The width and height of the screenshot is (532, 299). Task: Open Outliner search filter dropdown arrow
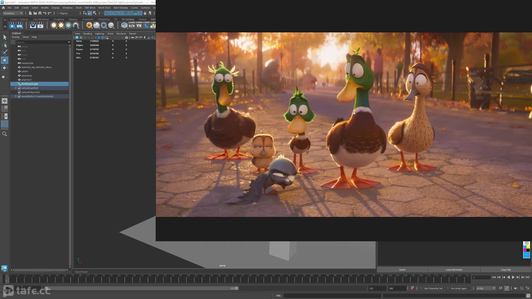(x=69, y=42)
